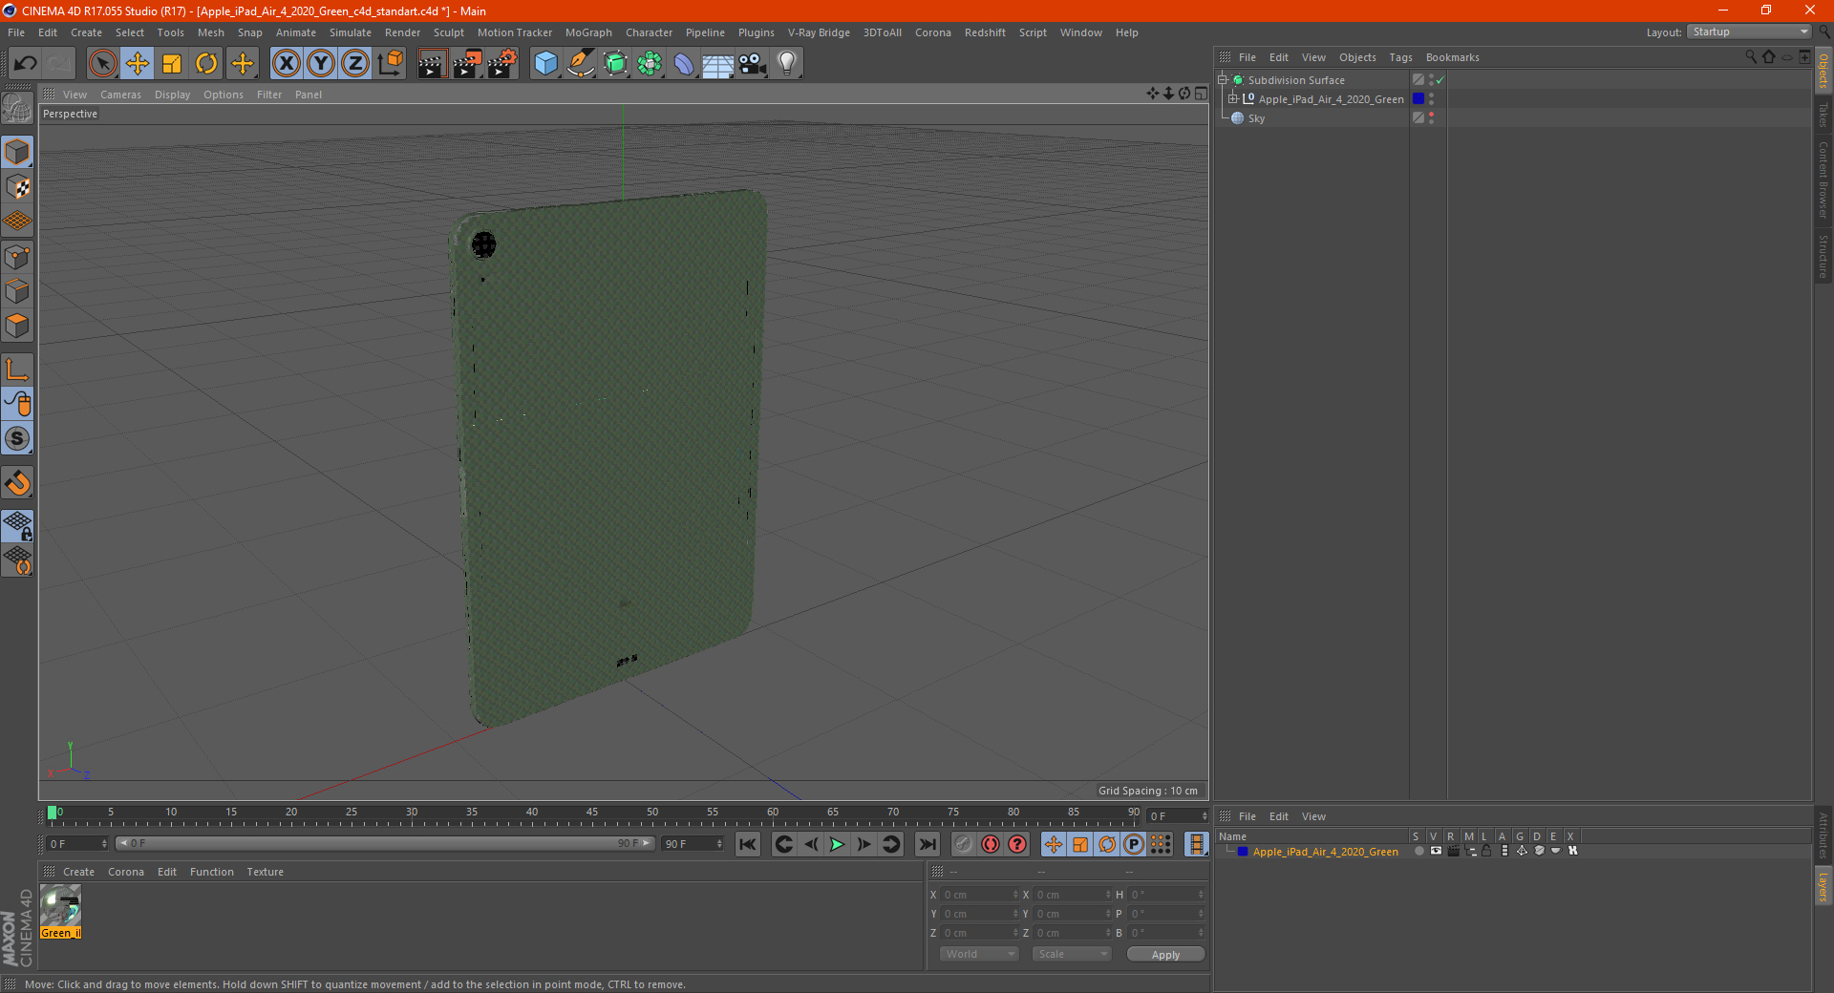Toggle Y axis lock
Viewport: 1834px width, 993px height.
coord(321,64)
